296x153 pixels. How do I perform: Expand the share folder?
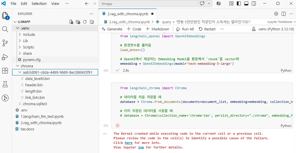20,54
